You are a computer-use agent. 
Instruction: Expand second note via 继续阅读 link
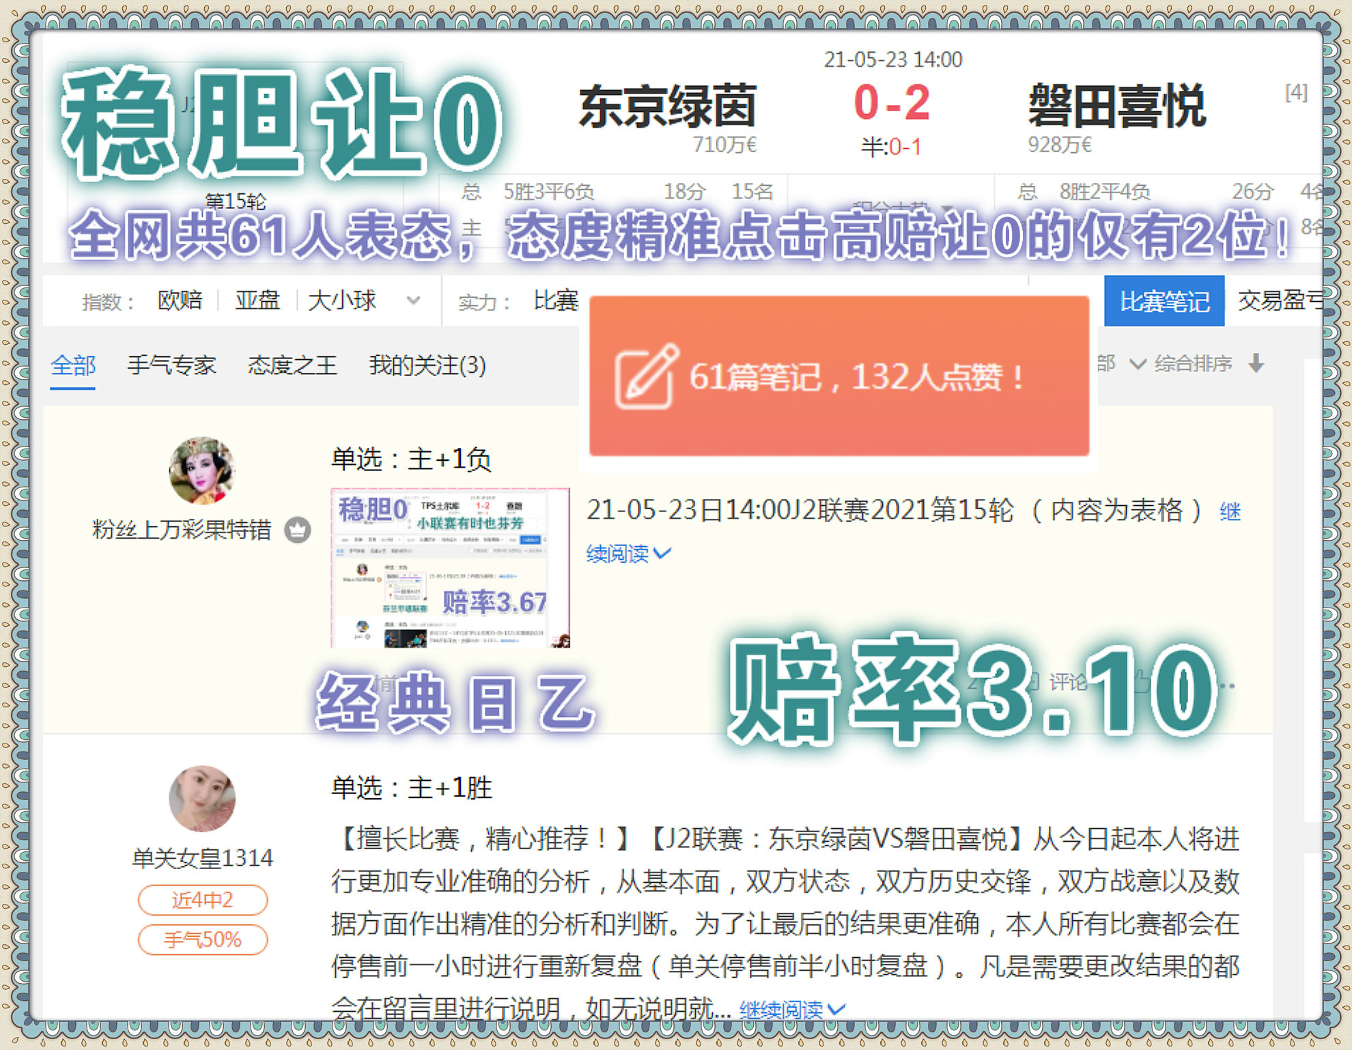[x=792, y=1008]
